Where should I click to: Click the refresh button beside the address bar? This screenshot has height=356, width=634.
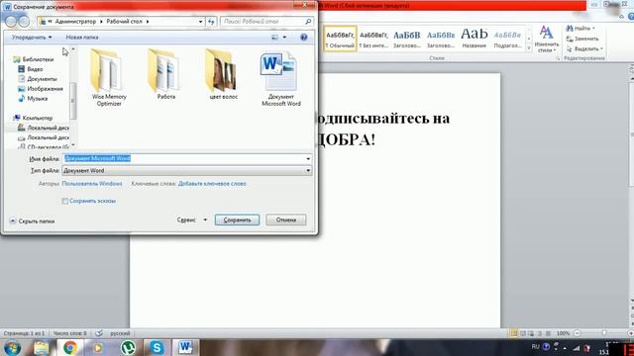click(x=211, y=22)
